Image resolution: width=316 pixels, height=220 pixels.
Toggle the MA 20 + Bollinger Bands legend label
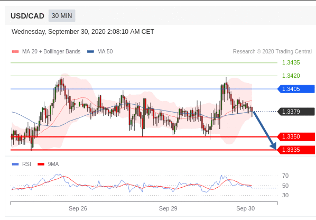point(51,52)
